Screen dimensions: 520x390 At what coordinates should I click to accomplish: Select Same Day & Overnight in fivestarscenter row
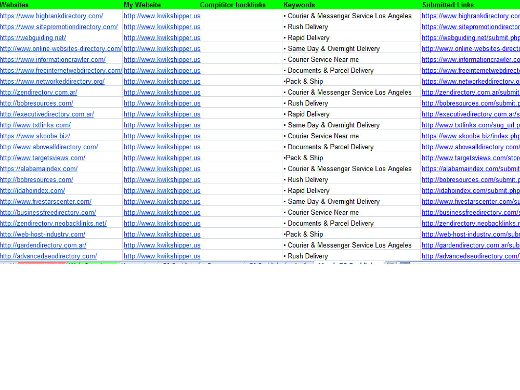pyautogui.click(x=332, y=202)
